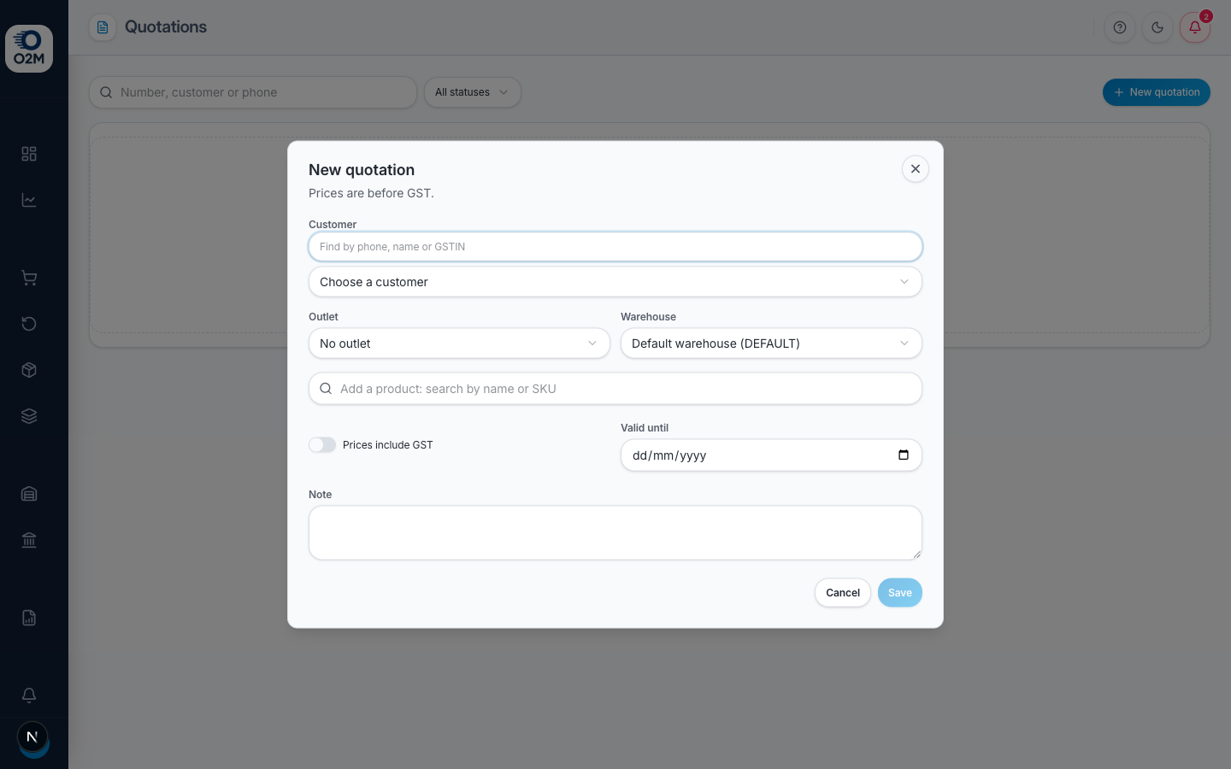Click the 'Prices are before GST.' text
This screenshot has height=769, width=1231.
pos(371,193)
